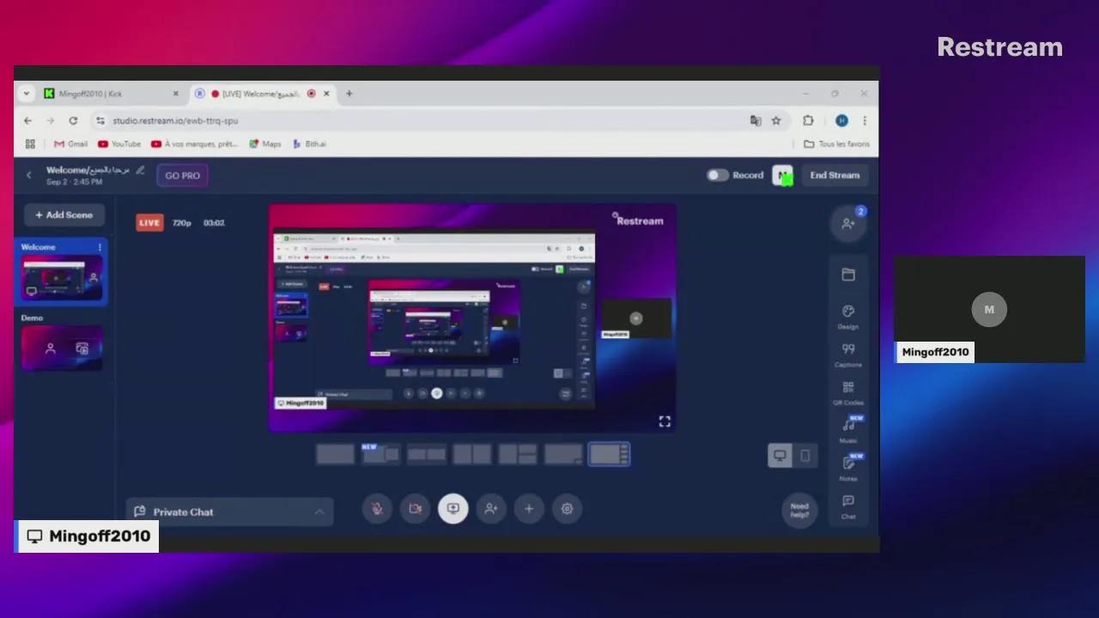Click the browser translate page icon
1099x618 pixels.
[x=756, y=121]
